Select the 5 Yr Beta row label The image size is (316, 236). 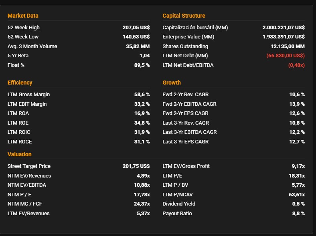[x=18, y=56]
